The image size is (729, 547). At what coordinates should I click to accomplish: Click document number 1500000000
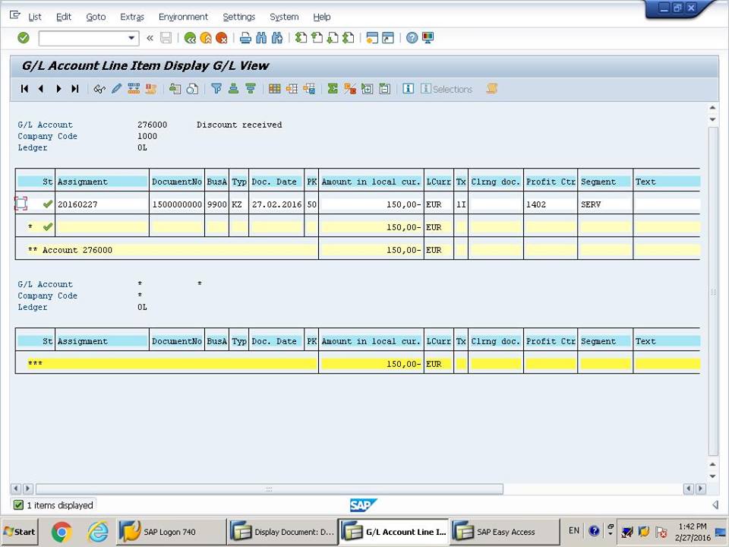coord(177,204)
